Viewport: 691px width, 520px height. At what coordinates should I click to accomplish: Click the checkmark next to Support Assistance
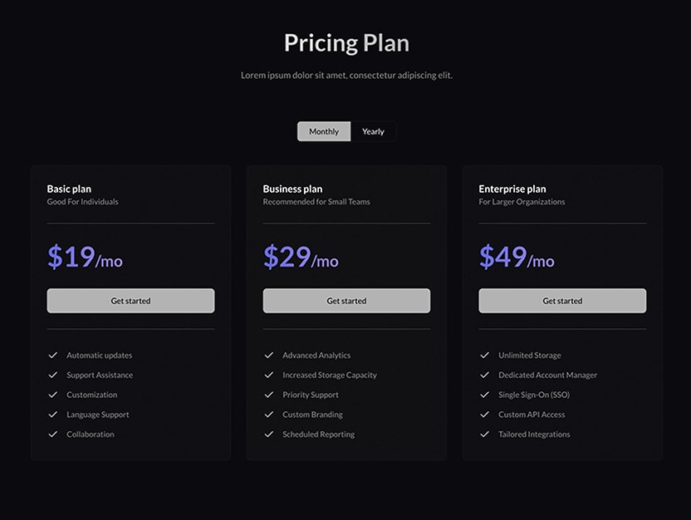(53, 375)
